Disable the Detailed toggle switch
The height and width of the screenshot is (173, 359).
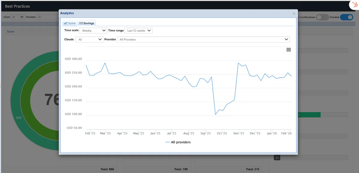tap(346, 17)
